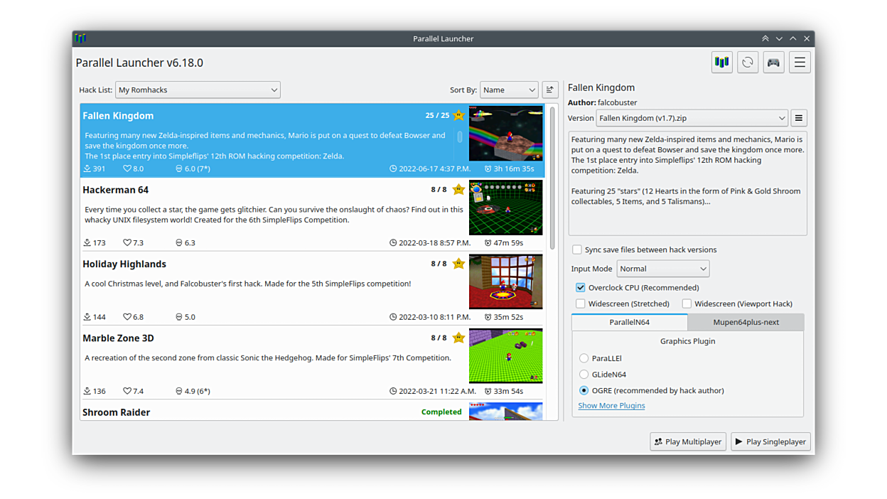Click the star icon on Fallen Kingdom
Screen dimensions: 887x499
458,115
